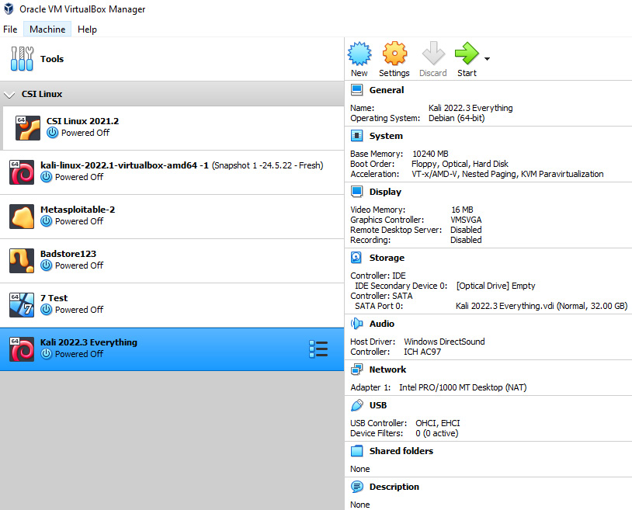
Task: Click the Display section heading
Action: 385,192
